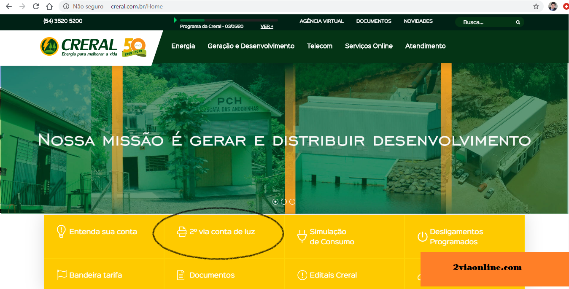Select the third carousel slide dot
Image resolution: width=569 pixels, height=289 pixels.
[292, 202]
